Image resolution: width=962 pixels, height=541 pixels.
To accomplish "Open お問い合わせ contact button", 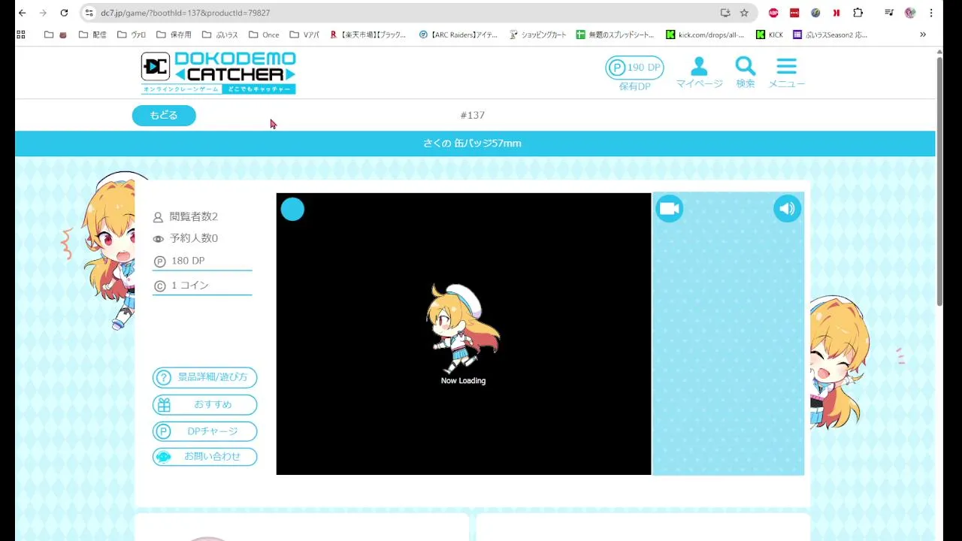I will click(x=204, y=456).
